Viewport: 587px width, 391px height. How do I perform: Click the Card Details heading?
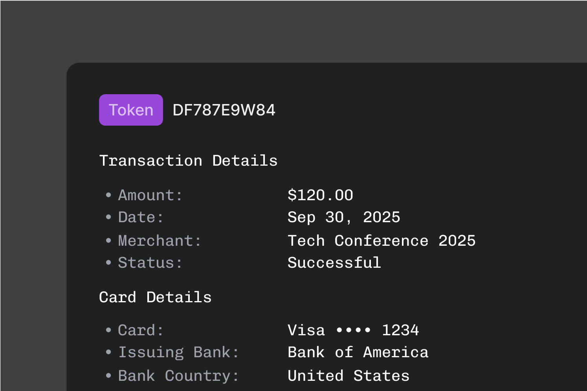[x=155, y=298]
